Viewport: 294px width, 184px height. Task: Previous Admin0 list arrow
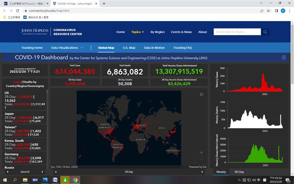pos(7,172)
